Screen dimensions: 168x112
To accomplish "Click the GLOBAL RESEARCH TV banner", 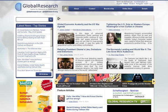I will pyautogui.click(x=129, y=101).
